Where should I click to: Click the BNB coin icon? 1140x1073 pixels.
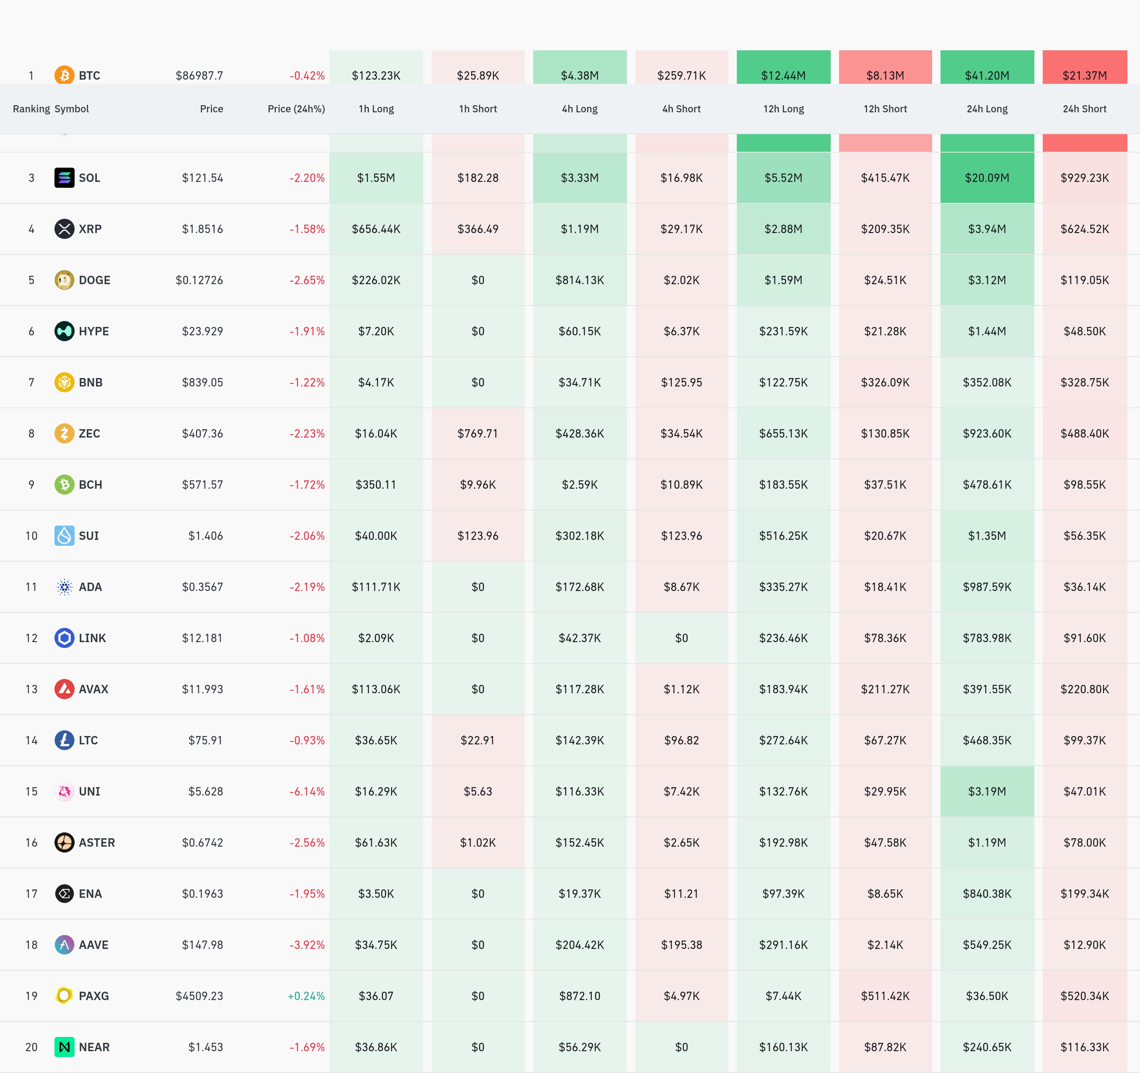coord(64,382)
